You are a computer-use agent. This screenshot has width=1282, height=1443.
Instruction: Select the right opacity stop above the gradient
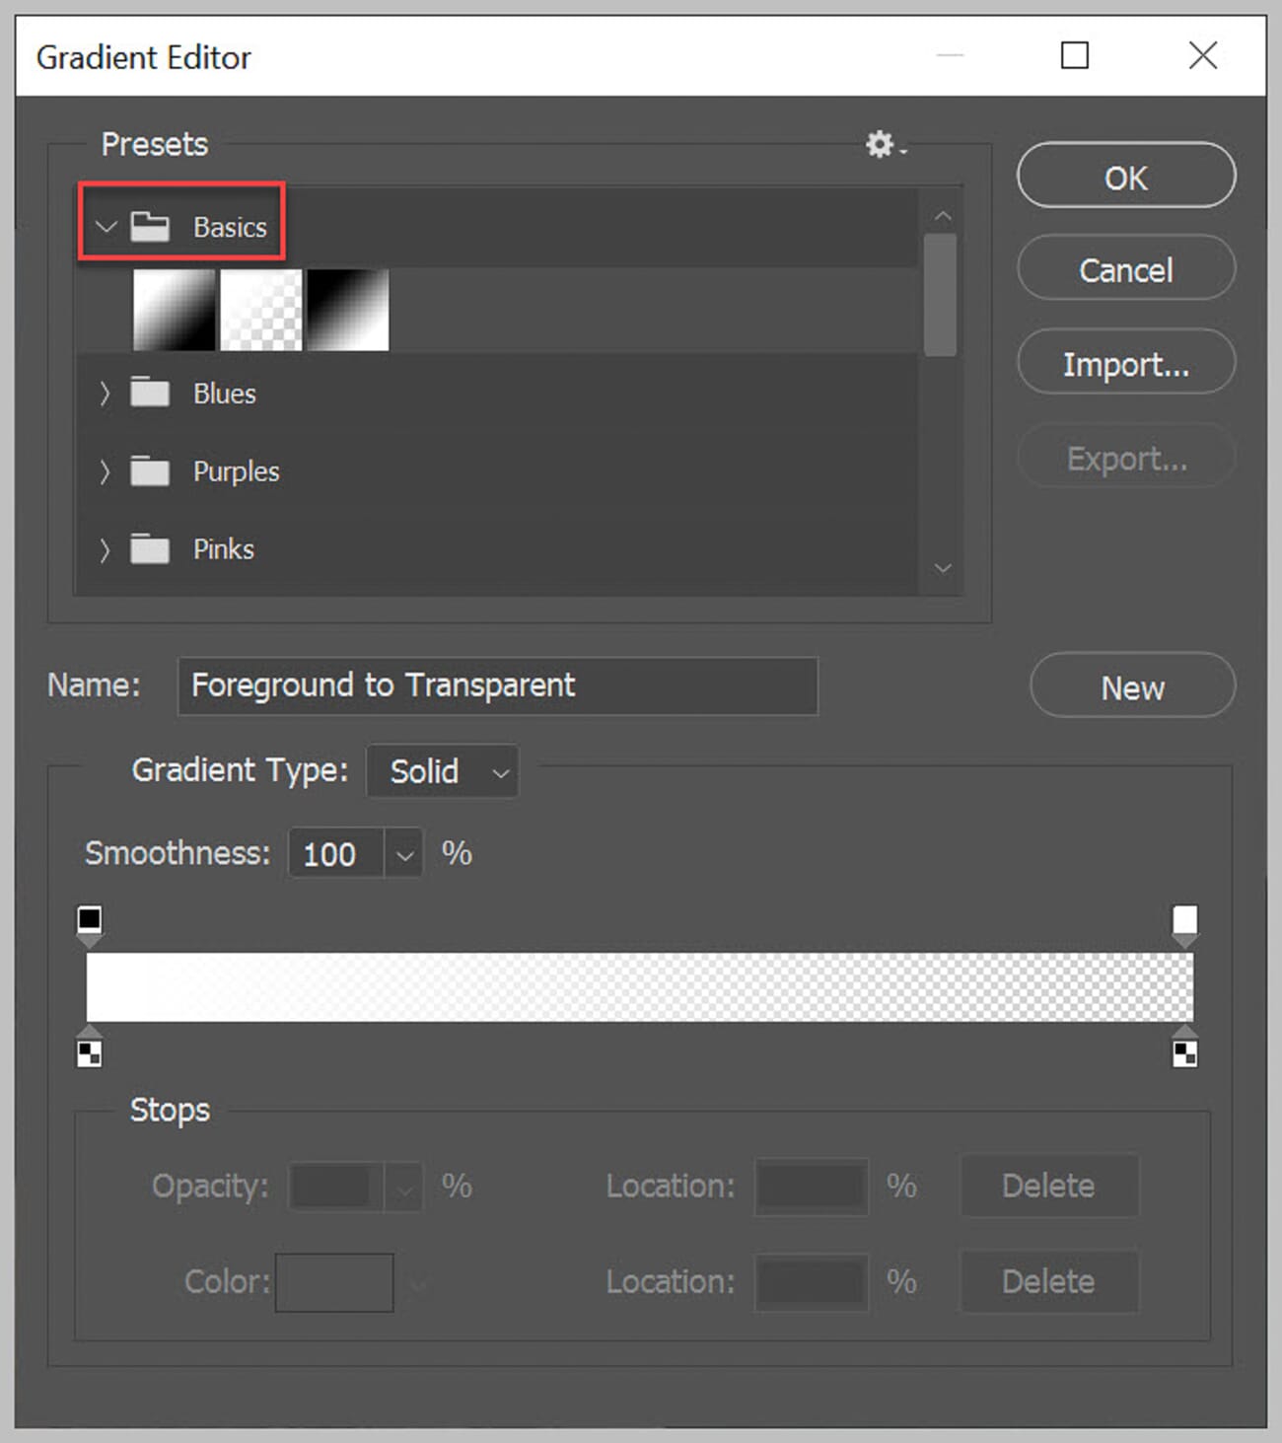[x=1185, y=919]
